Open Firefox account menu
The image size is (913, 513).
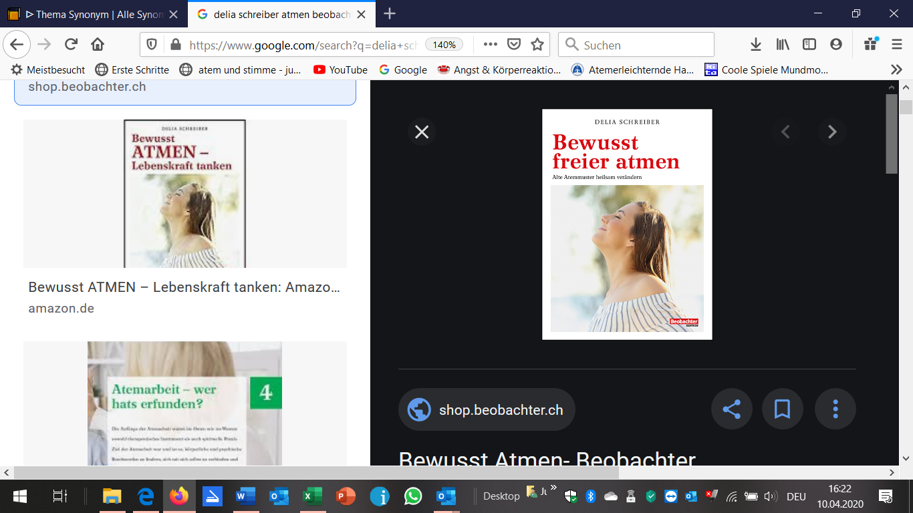click(835, 45)
